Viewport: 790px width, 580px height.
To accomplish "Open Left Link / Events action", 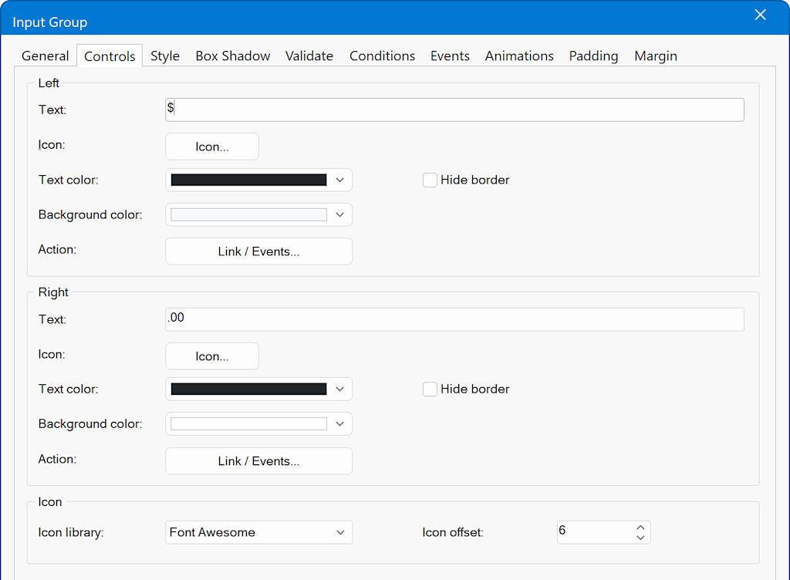I will [x=258, y=251].
